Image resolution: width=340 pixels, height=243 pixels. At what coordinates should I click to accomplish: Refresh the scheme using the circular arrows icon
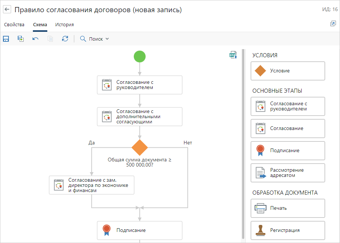tap(65, 39)
